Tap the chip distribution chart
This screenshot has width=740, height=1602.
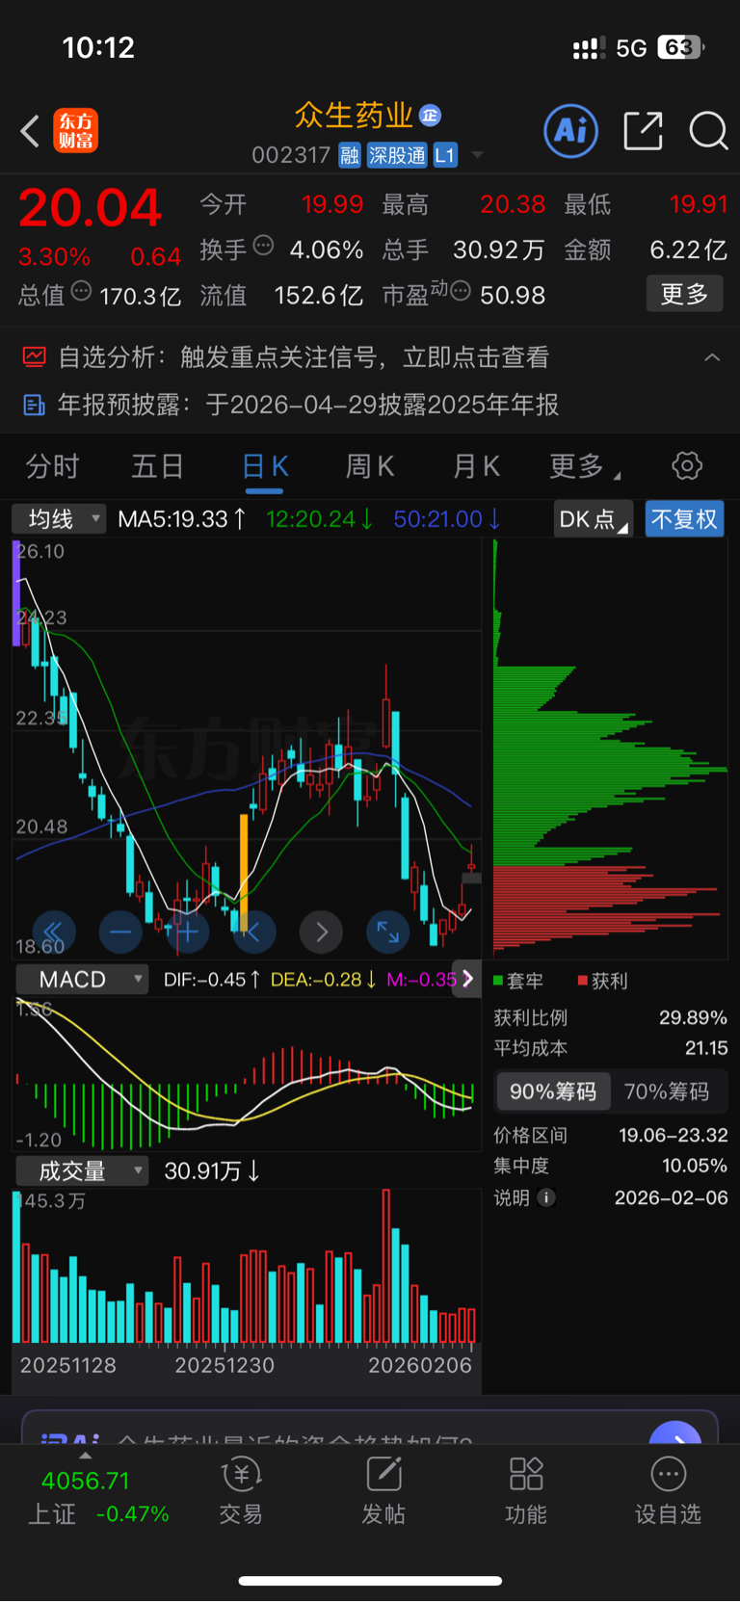(x=610, y=748)
